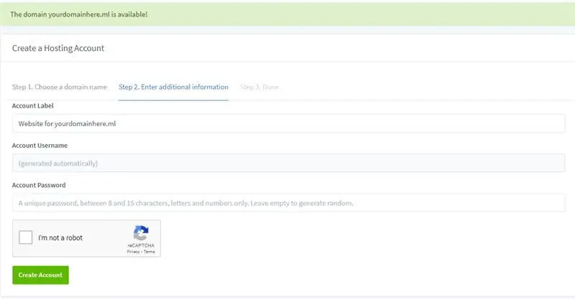This screenshot has width=575, height=299.
Task: Click the Account Username field caption
Action: click(40, 146)
